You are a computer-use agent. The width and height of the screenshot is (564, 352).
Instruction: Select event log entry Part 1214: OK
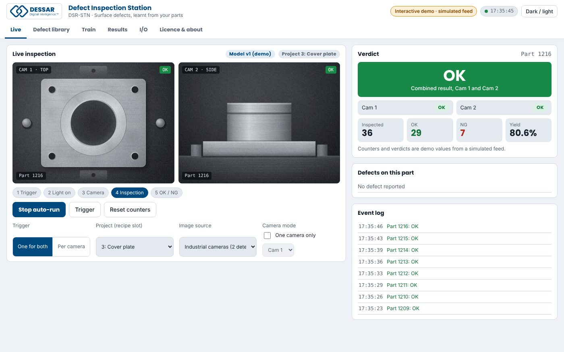(x=454, y=250)
